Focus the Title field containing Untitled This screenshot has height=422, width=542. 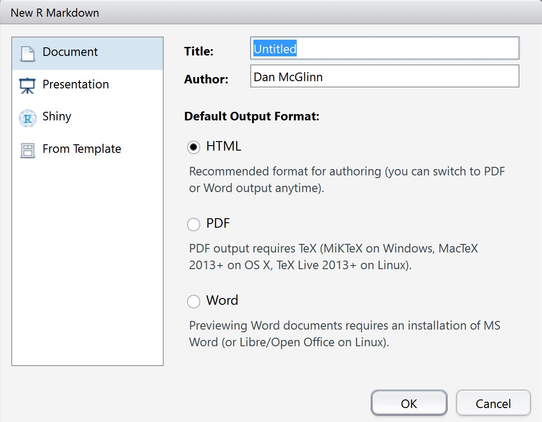click(384, 49)
